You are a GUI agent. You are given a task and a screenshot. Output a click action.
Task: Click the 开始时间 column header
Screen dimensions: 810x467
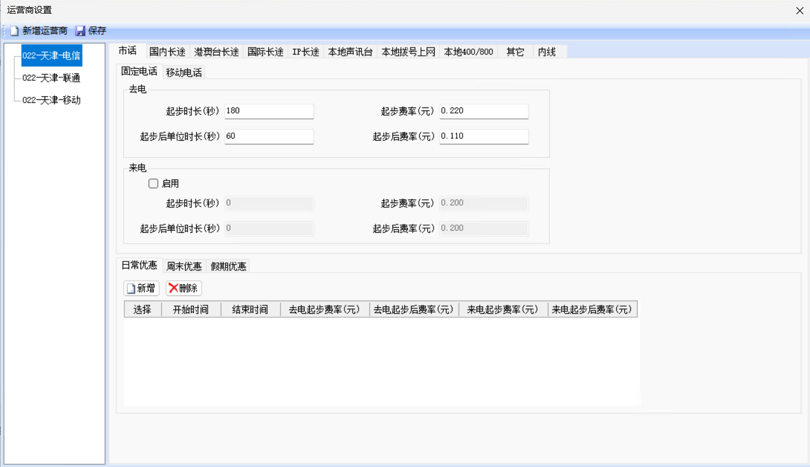pyautogui.click(x=191, y=310)
